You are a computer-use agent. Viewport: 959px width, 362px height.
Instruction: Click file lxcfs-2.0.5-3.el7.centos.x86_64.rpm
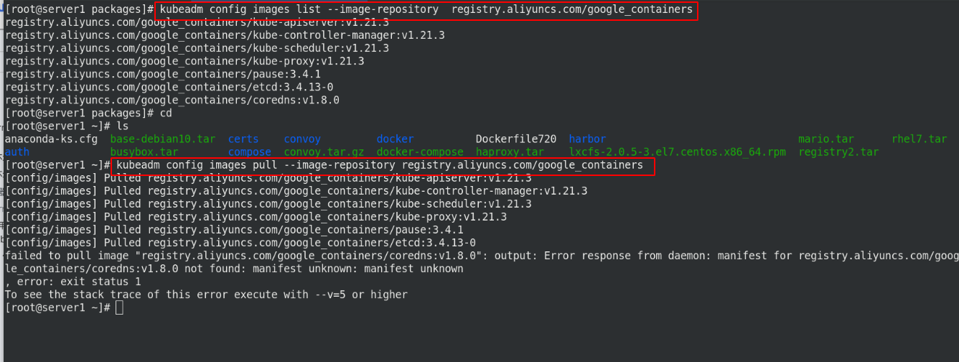678,152
